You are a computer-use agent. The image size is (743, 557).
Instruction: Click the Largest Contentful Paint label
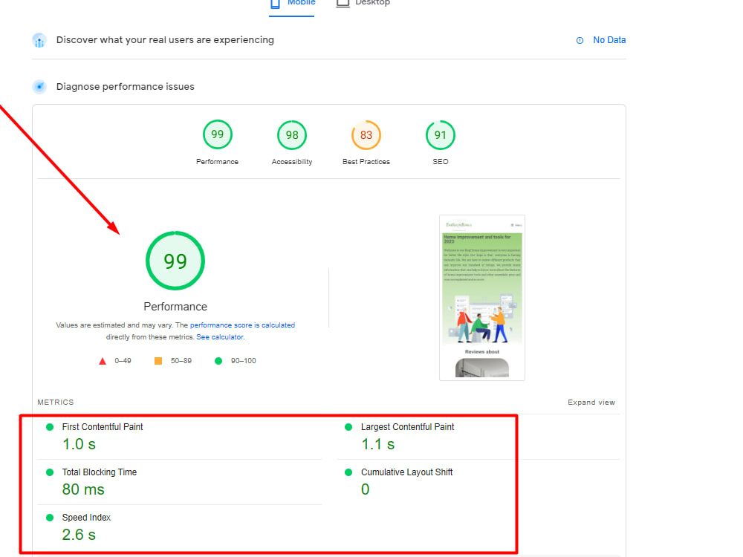407,427
